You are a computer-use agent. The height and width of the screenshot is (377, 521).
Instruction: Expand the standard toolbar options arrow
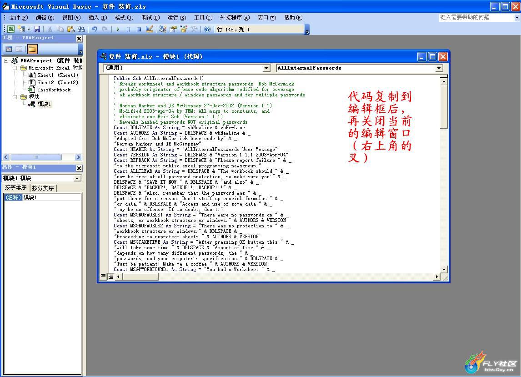[x=307, y=31]
